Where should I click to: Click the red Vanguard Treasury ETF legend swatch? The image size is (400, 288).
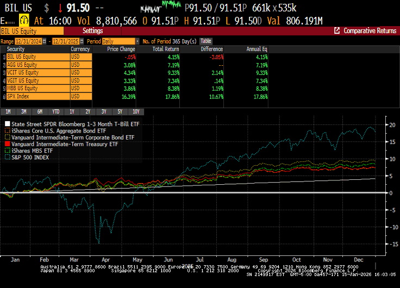pyautogui.click(x=8, y=144)
